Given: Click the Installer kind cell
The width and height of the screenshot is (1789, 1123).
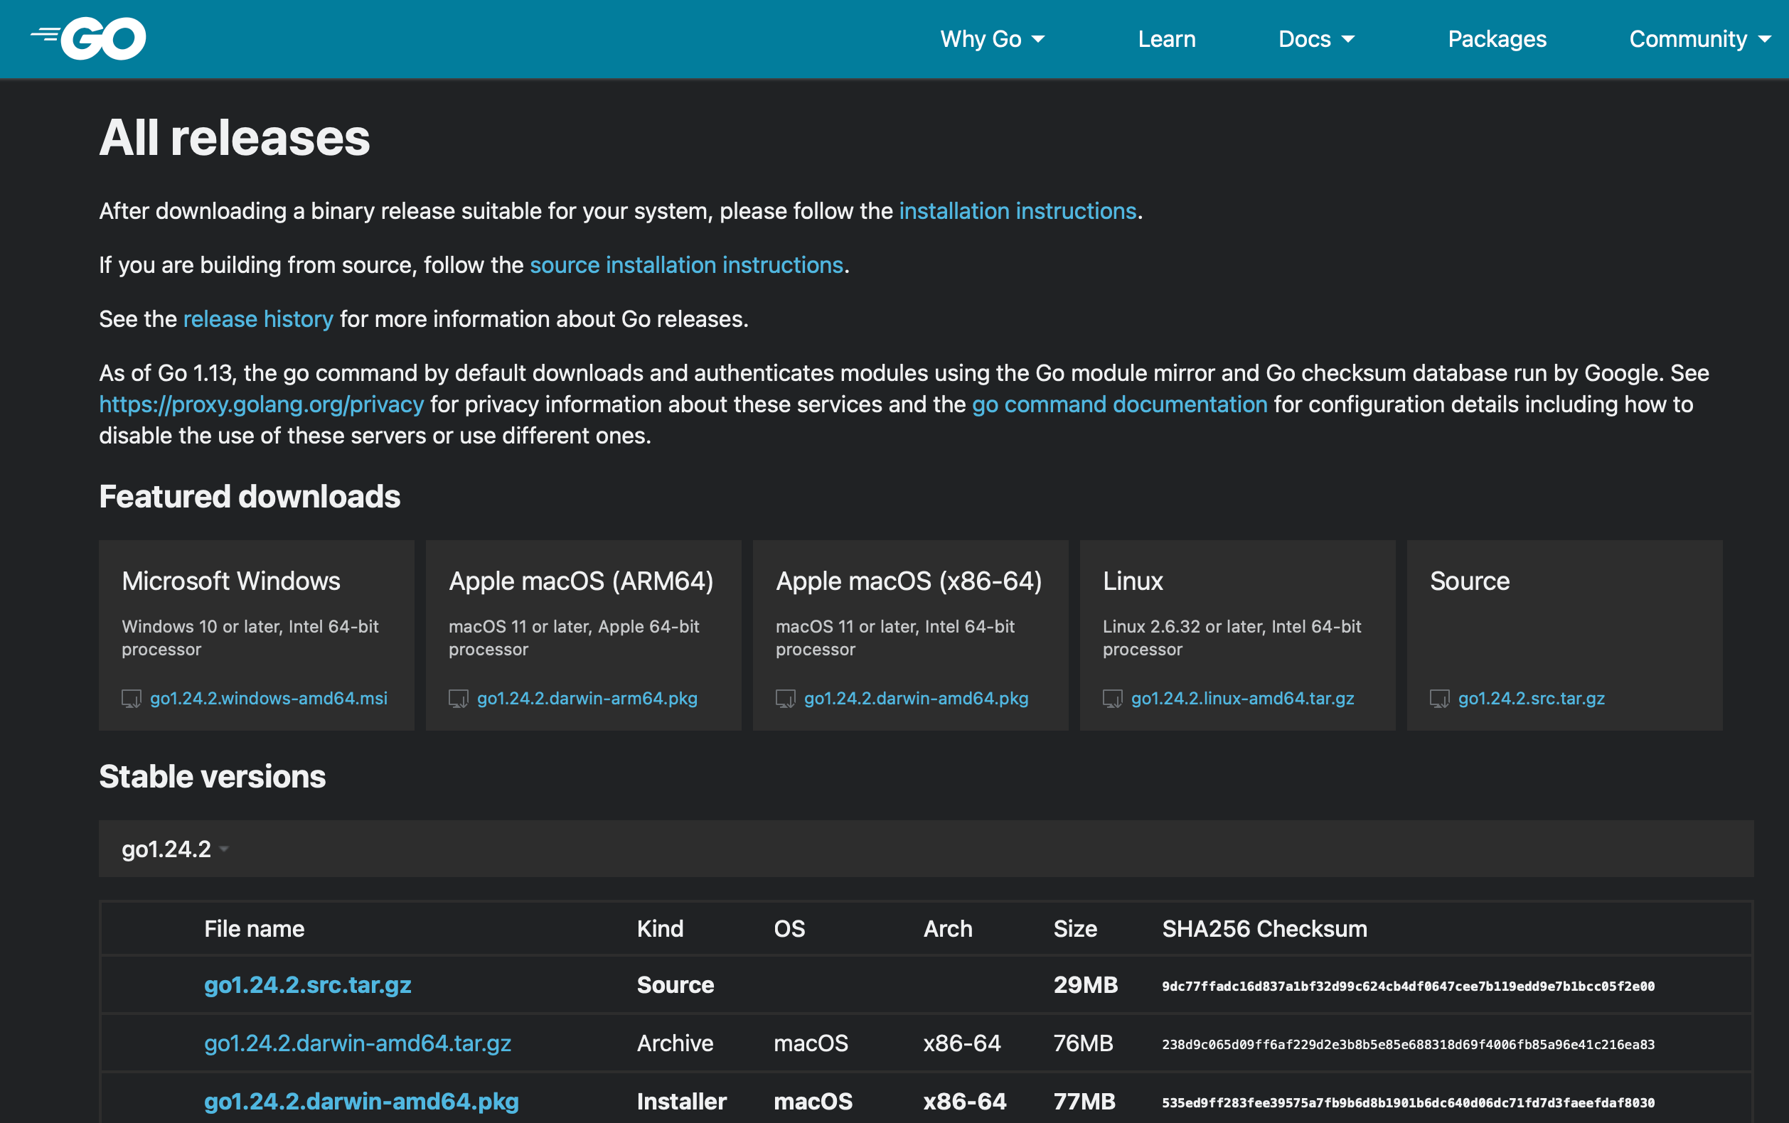Looking at the screenshot, I should point(681,1102).
